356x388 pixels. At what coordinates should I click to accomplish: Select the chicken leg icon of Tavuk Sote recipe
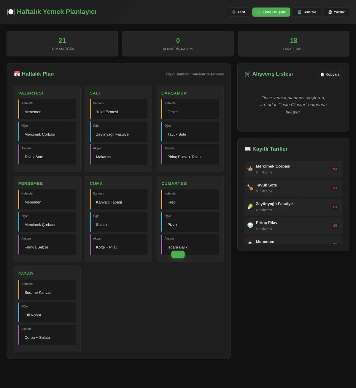click(x=250, y=188)
